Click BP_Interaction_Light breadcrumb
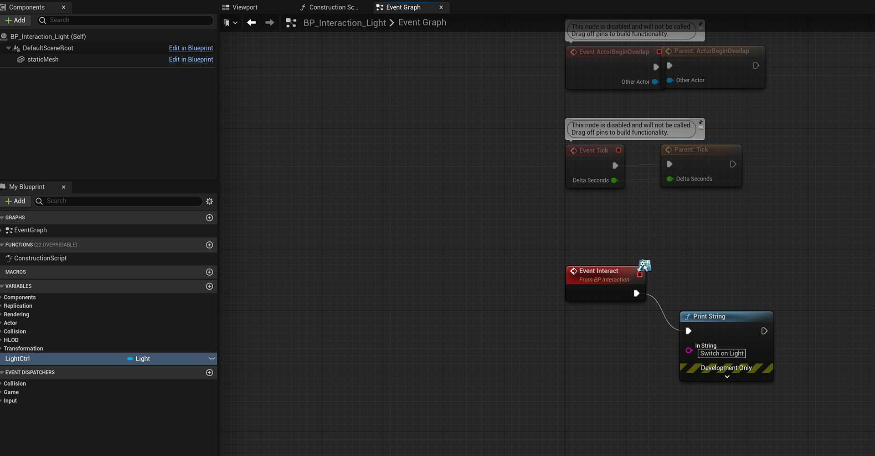Viewport: 875px width, 456px height. pyautogui.click(x=345, y=23)
